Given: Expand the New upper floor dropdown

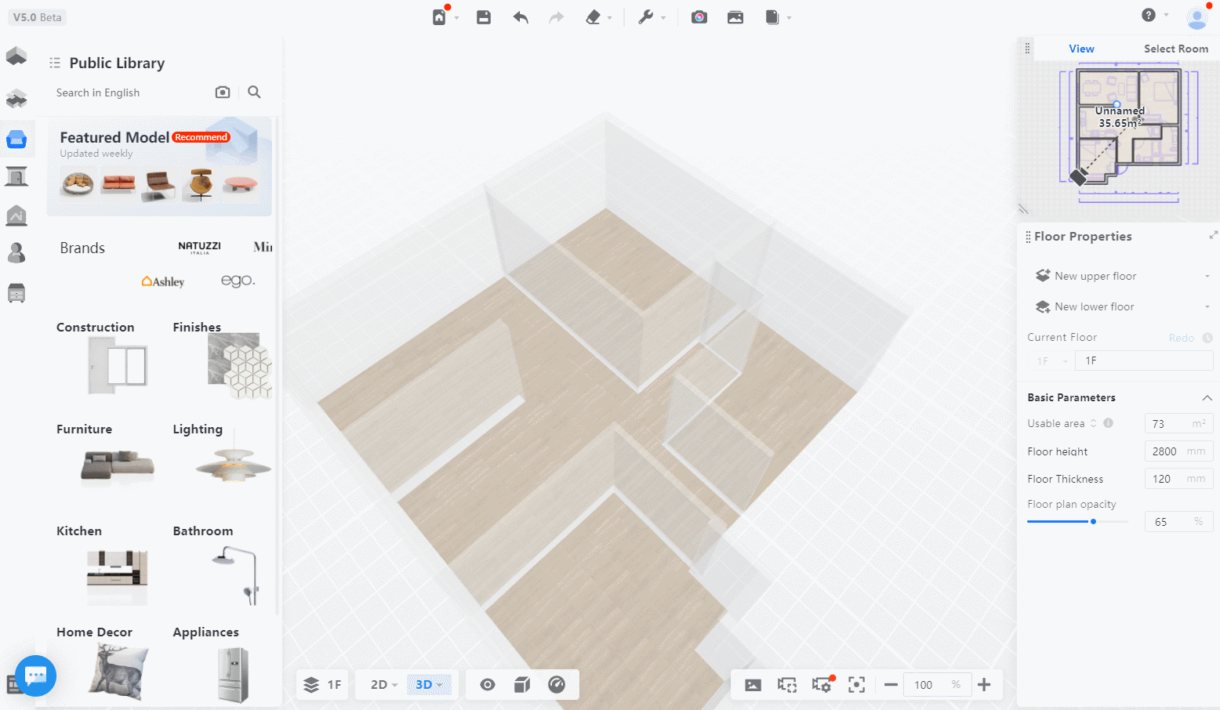Looking at the screenshot, I should 1207,276.
